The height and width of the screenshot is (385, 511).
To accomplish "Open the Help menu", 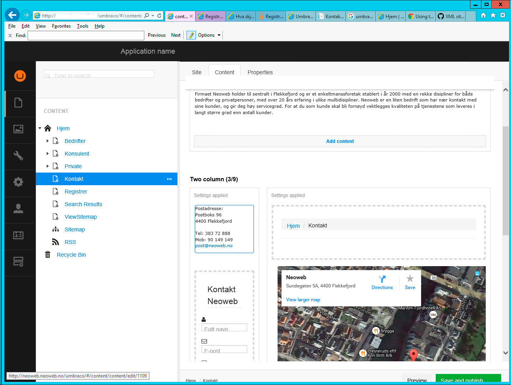I will [x=99, y=26].
